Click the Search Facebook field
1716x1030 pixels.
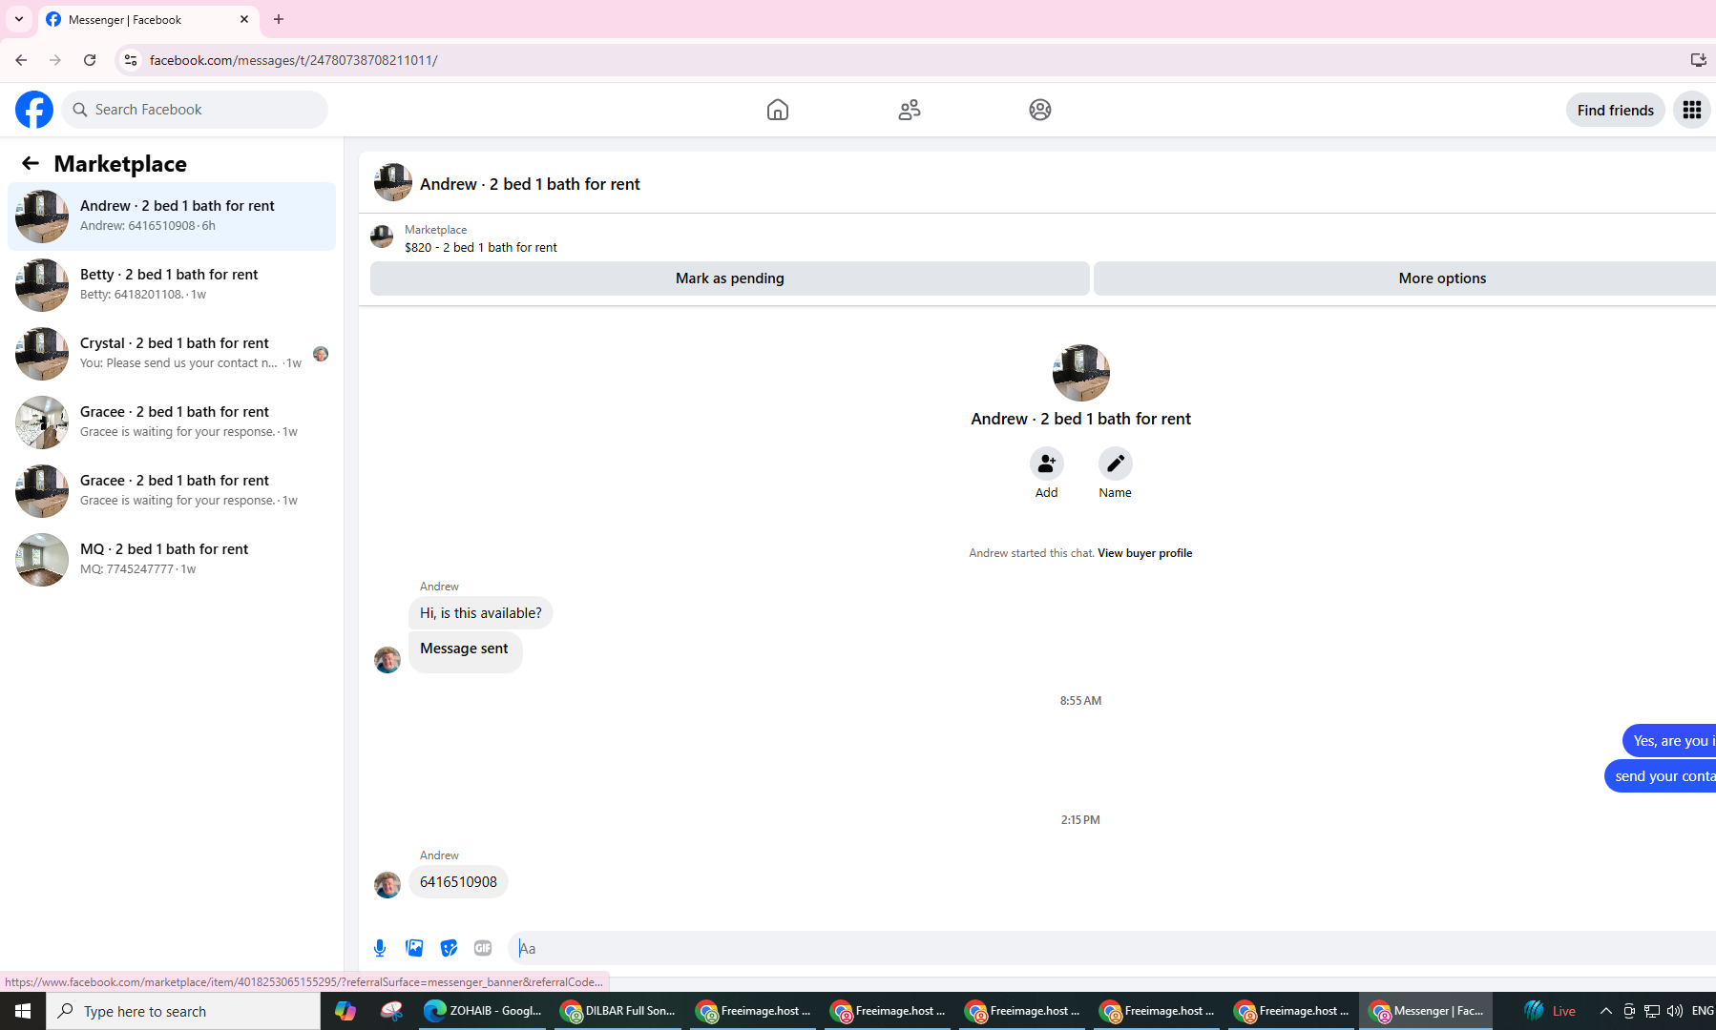tap(195, 110)
